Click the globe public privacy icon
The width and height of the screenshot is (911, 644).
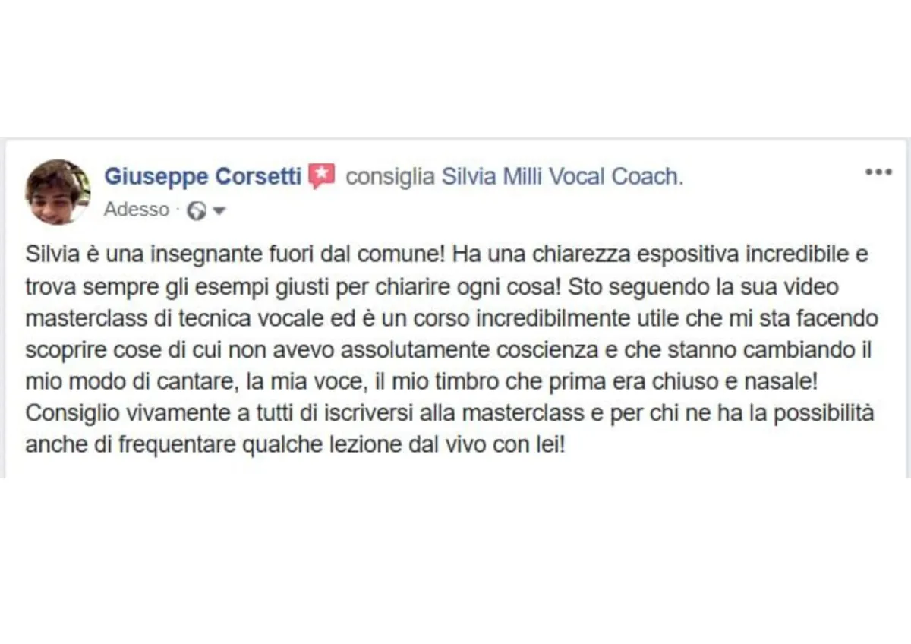[197, 210]
